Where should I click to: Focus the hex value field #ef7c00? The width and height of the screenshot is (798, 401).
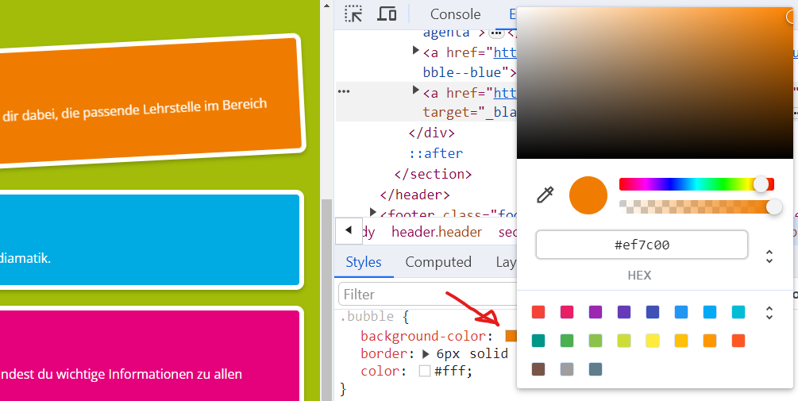(642, 245)
